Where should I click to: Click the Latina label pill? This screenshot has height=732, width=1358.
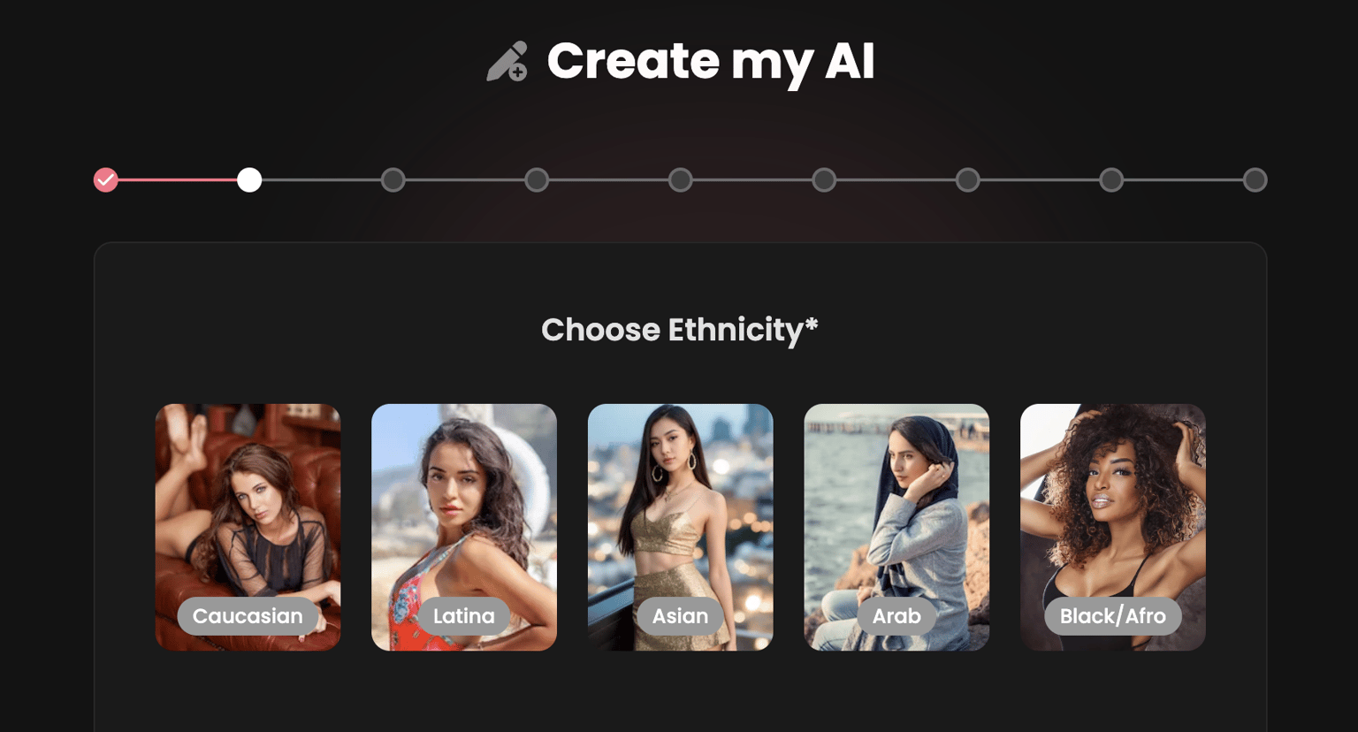[x=464, y=616]
